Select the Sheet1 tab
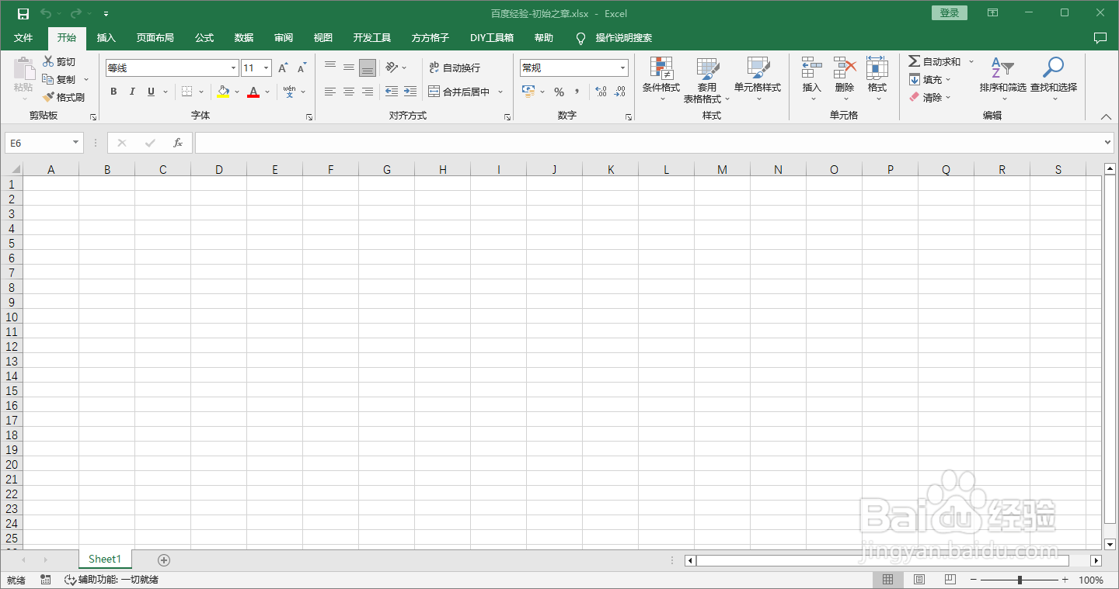The image size is (1119, 589). coord(105,559)
